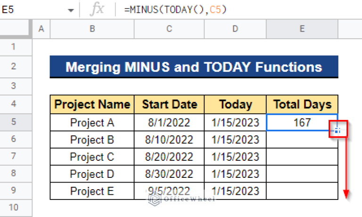Select row 5 header

[x=13, y=122]
